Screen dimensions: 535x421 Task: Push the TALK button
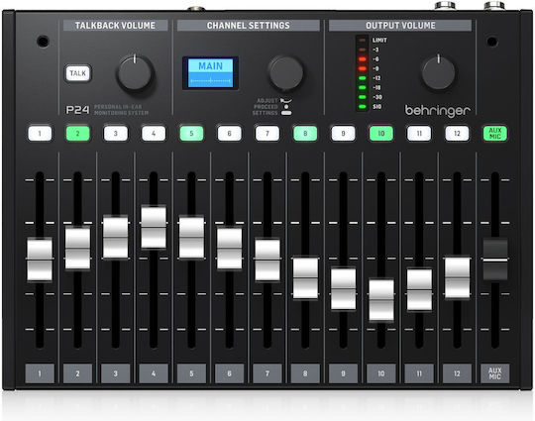pyautogui.click(x=78, y=73)
